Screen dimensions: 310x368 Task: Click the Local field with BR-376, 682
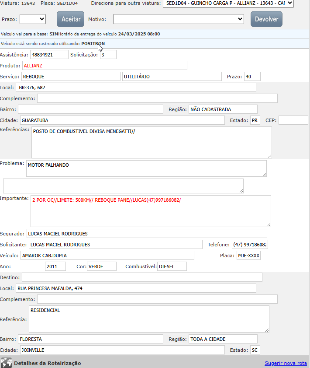coord(135,88)
